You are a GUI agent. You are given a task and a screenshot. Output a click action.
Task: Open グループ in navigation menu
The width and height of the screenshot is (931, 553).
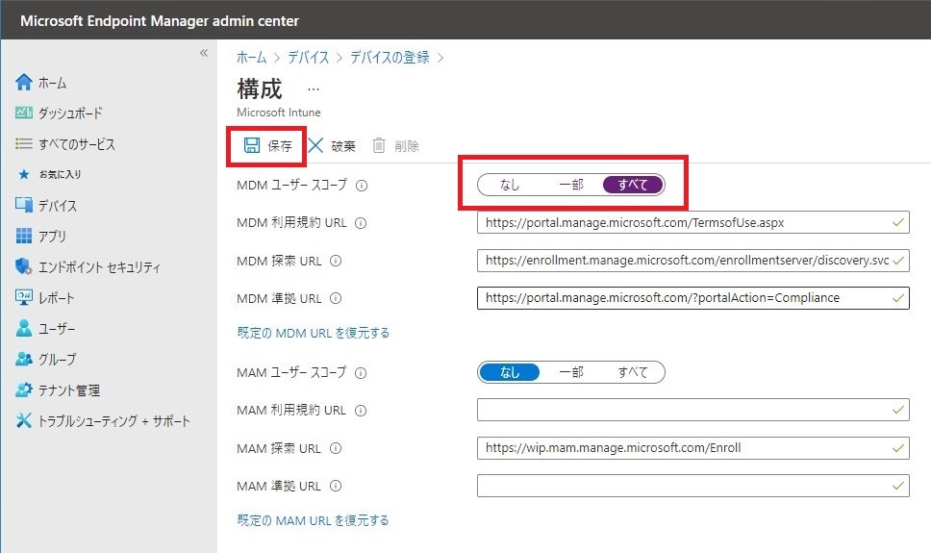(57, 360)
